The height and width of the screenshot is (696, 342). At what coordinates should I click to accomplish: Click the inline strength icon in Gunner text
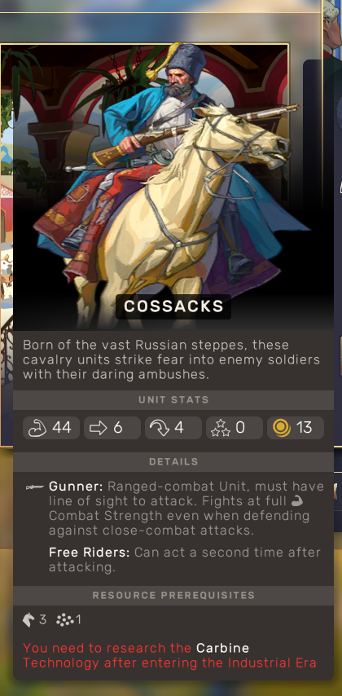[296, 501]
